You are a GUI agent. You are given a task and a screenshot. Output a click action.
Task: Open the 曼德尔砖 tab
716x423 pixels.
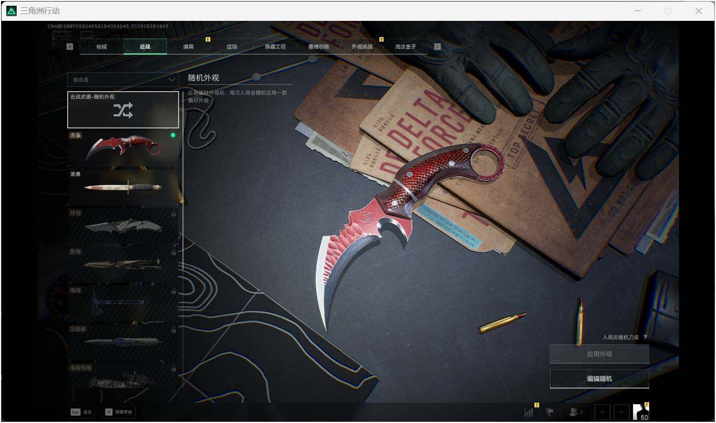tap(318, 46)
